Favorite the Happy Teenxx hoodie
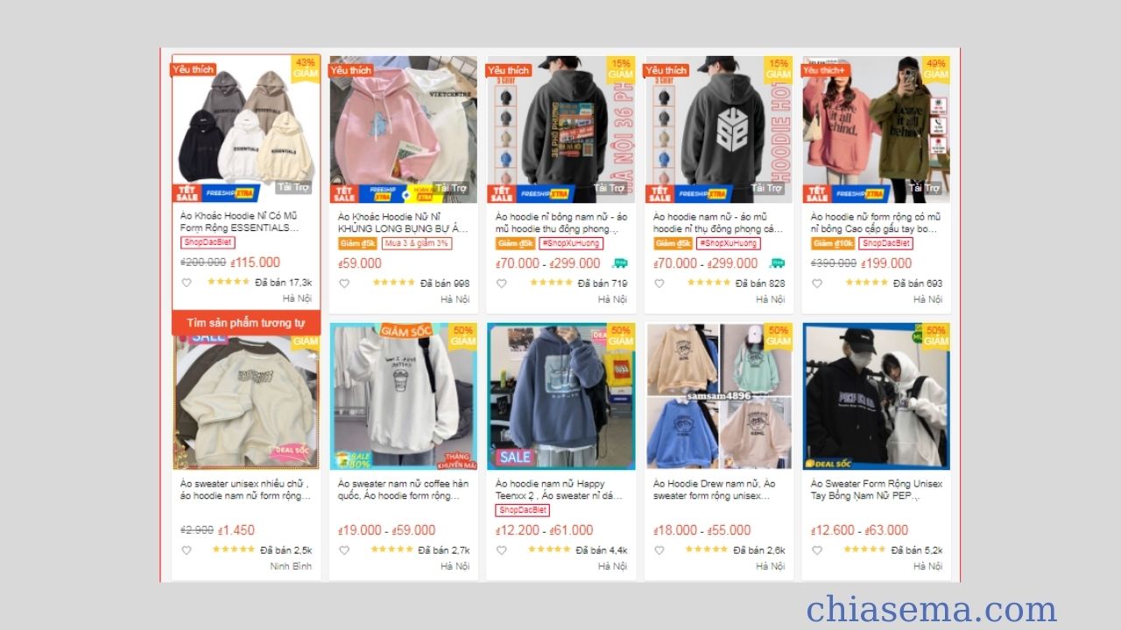 [x=501, y=550]
